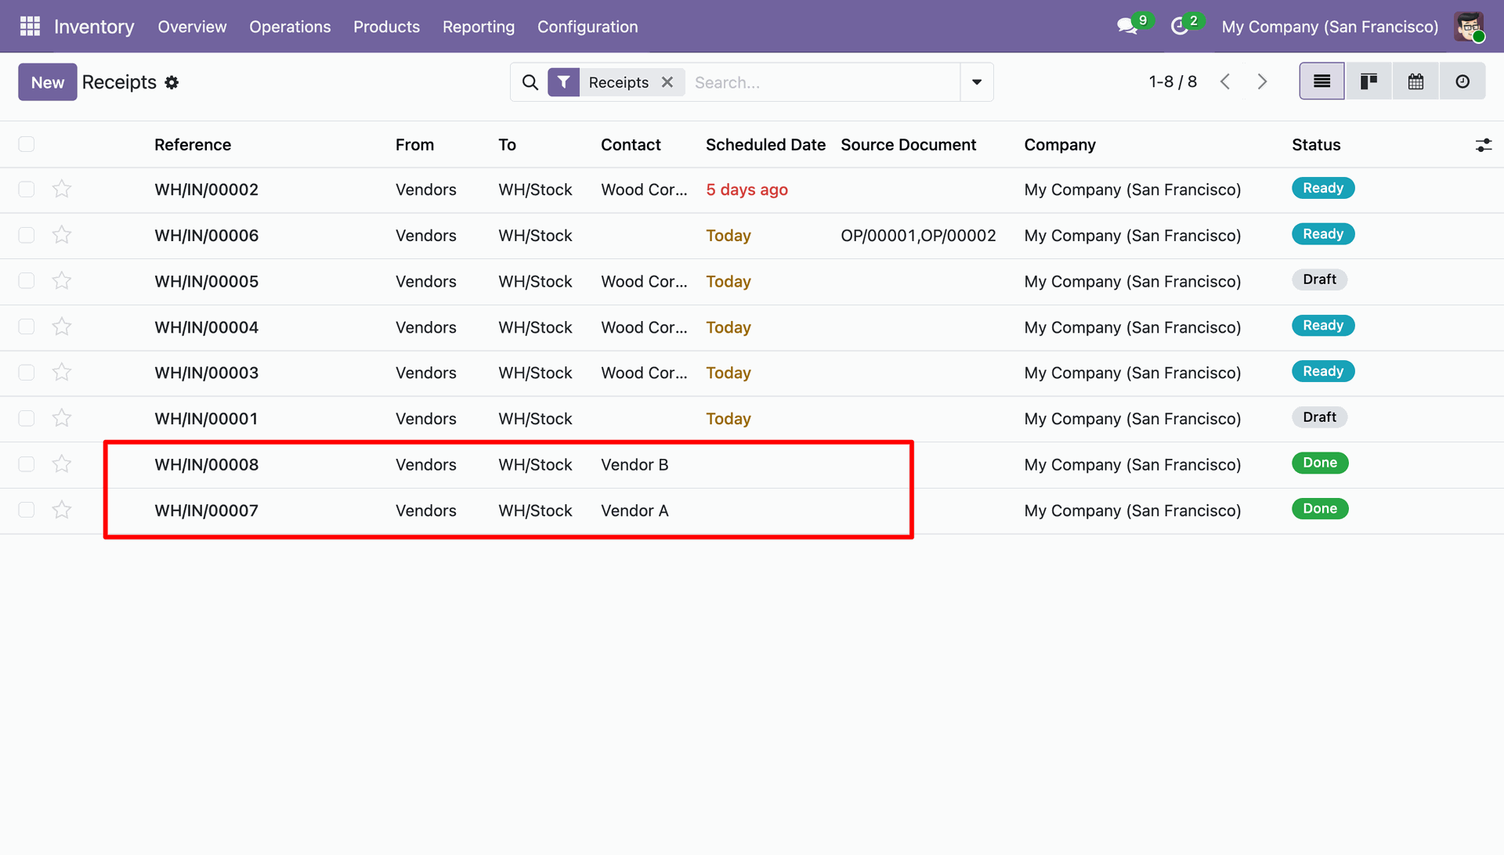
Task: Open the Operations menu
Action: pyautogui.click(x=290, y=27)
